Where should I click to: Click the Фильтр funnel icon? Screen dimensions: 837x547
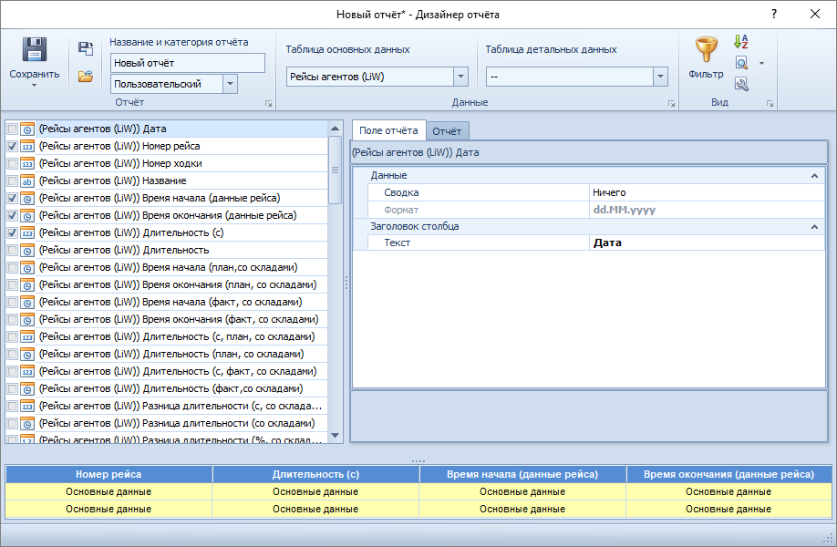pyautogui.click(x=706, y=49)
